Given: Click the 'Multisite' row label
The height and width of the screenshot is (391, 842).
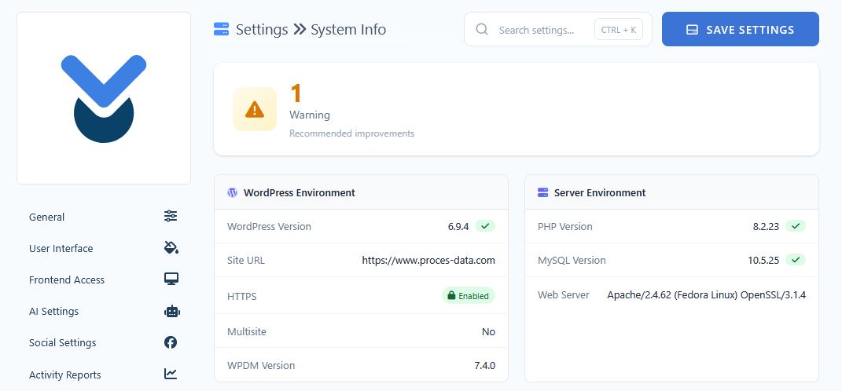Looking at the screenshot, I should tap(247, 331).
